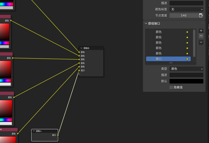Click the node width preset icon
This screenshot has height=143, width=209.
coord(201,15)
